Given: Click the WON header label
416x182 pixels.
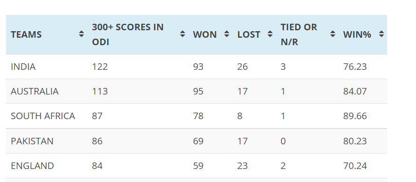Looking at the screenshot, I should (205, 35).
